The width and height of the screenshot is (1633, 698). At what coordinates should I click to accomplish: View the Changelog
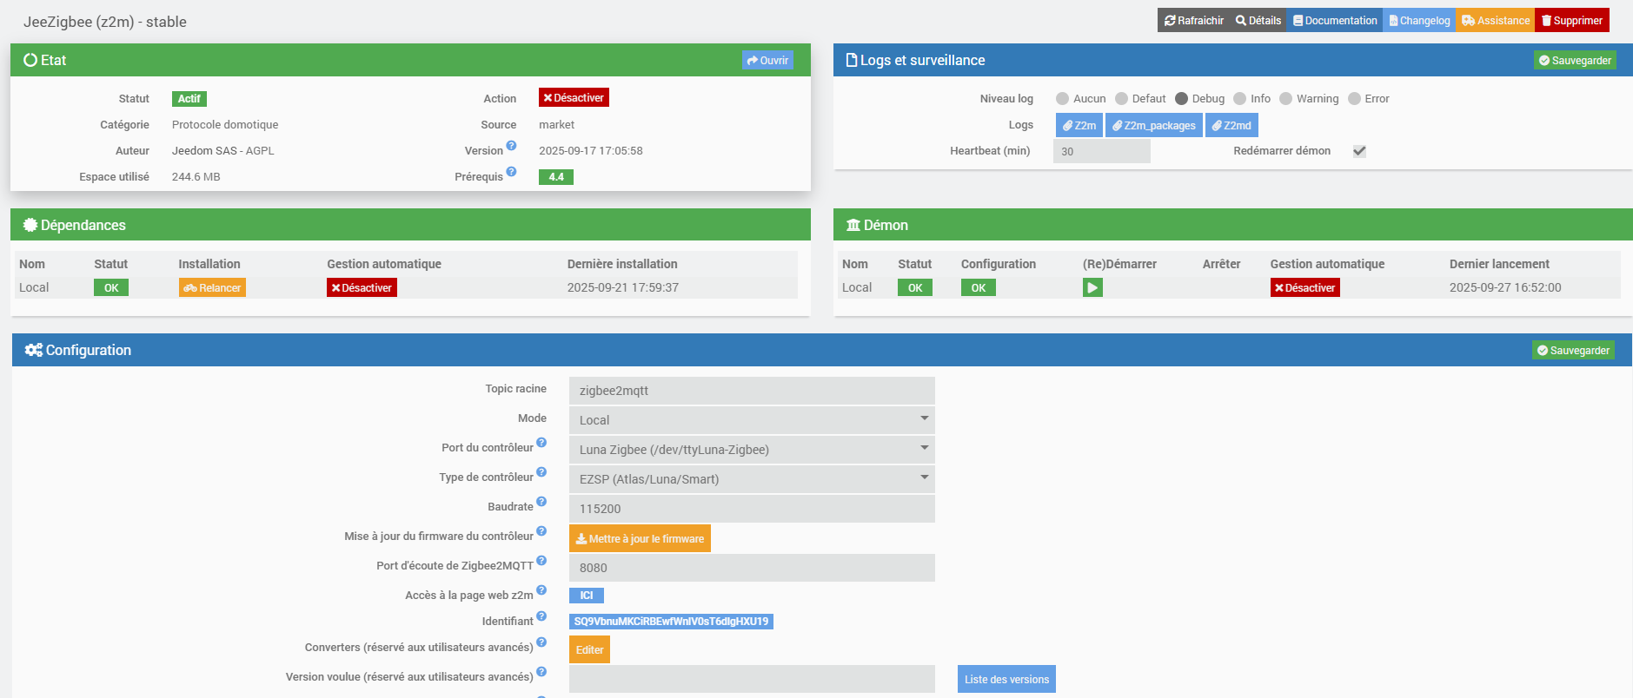(x=1419, y=20)
